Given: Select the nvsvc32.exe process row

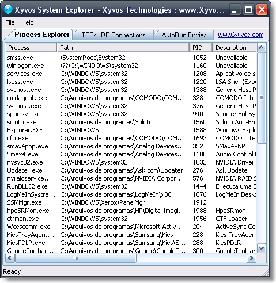Looking at the screenshot, I should [131, 162].
